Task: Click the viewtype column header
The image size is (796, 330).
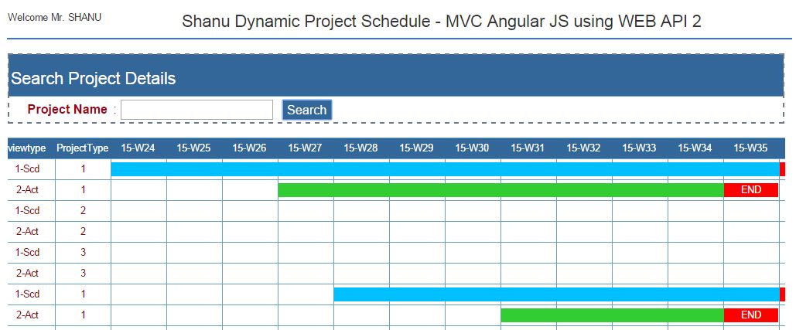Action: coord(27,148)
